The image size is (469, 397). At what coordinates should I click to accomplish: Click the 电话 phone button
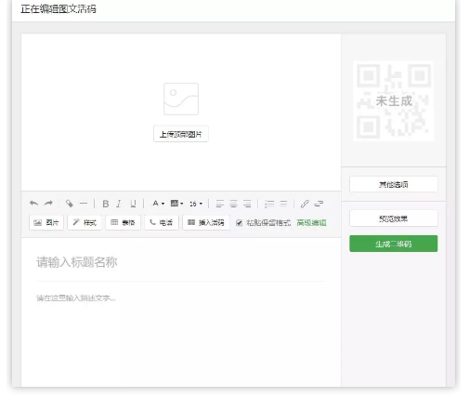(x=162, y=222)
